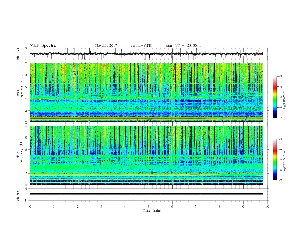
Task: Click the time axis tick label '9'
Action: (x=243, y=207)
